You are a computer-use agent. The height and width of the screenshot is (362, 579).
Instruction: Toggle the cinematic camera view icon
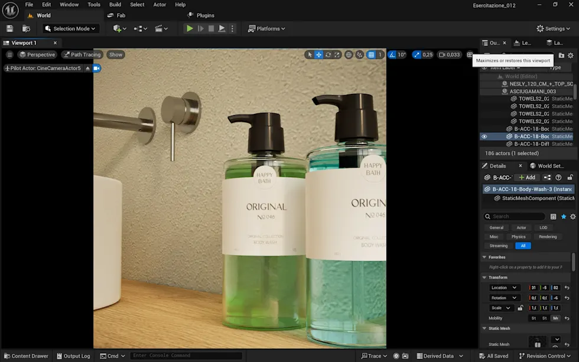(96, 69)
